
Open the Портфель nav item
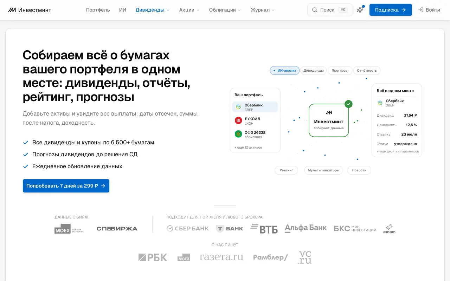(98, 10)
